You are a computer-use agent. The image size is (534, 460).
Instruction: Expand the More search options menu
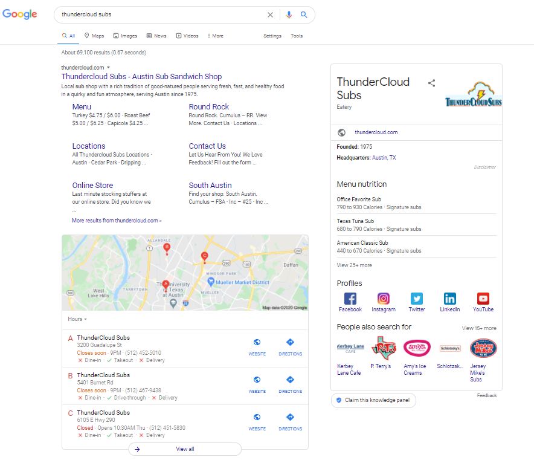pos(215,36)
